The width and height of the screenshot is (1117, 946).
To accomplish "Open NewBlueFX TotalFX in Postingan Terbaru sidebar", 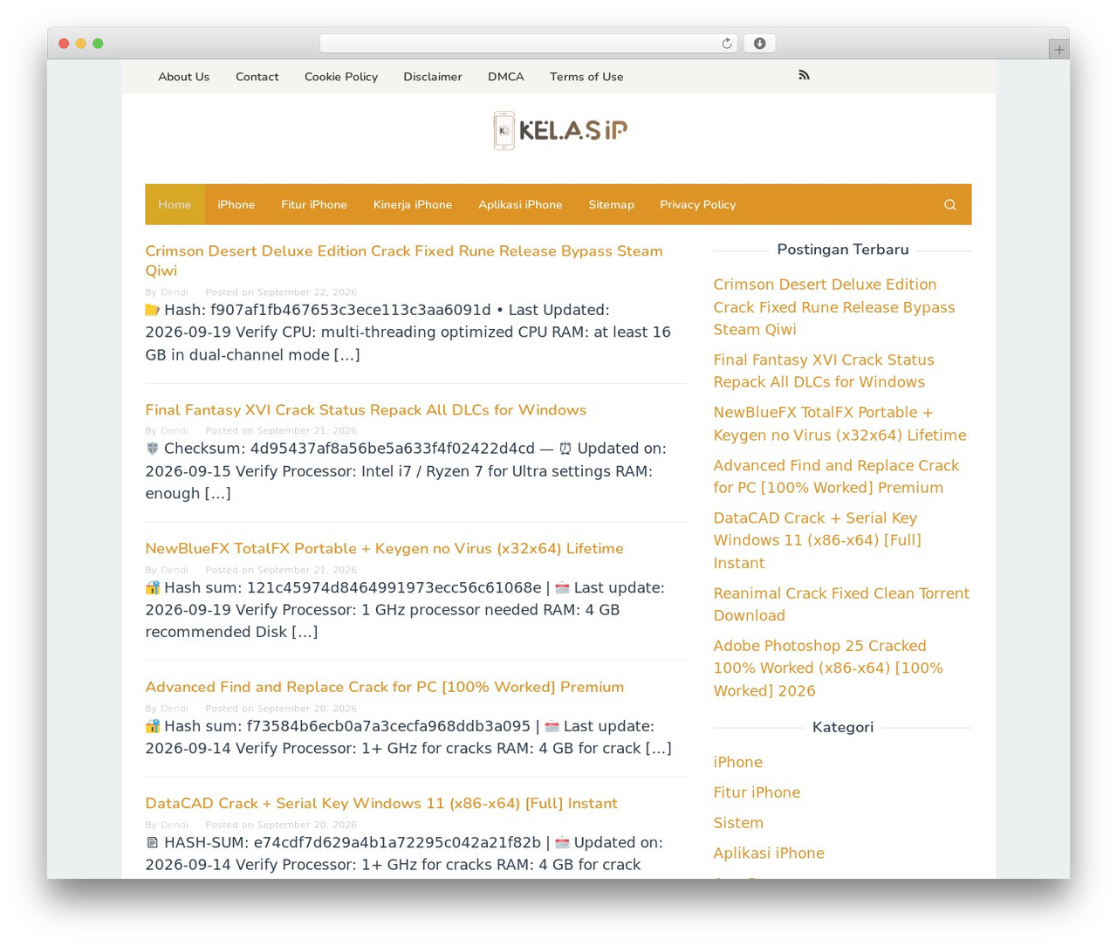I will [839, 423].
